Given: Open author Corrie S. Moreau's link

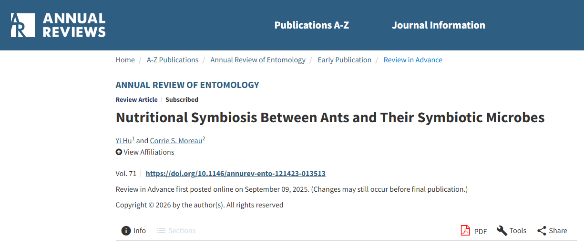Looking at the screenshot, I should [176, 141].
